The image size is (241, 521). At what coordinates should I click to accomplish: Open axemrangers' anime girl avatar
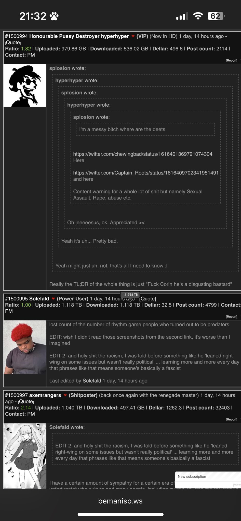tap(25, 456)
